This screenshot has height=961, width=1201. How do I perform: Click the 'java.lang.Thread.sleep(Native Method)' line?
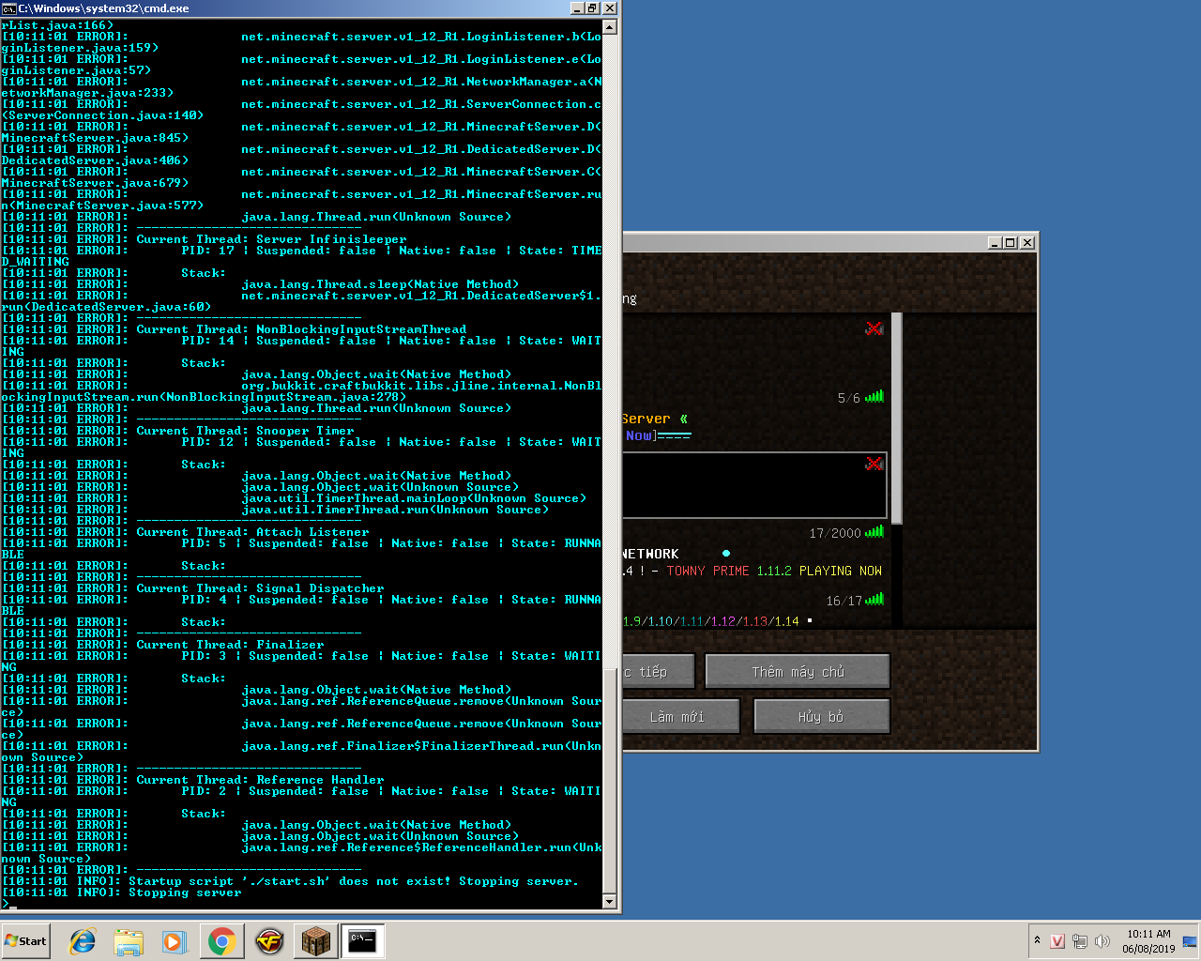[380, 284]
